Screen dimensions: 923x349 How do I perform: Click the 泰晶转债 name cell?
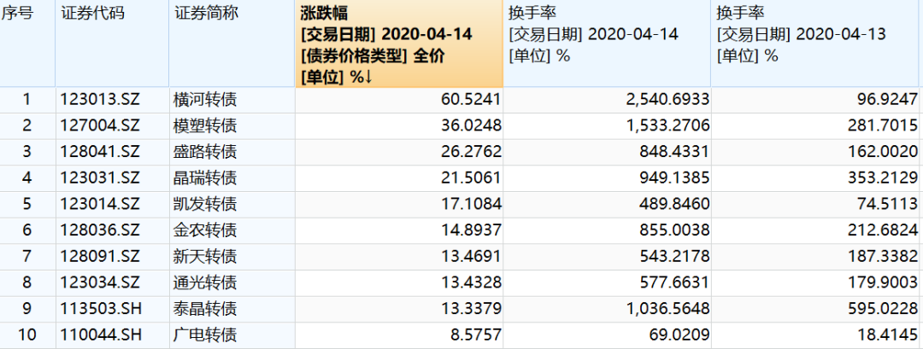232,310
